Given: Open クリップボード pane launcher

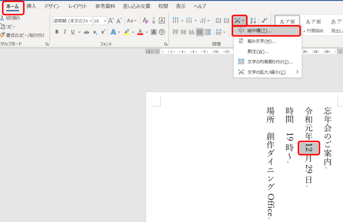Looking at the screenshot, I should tap(47, 44).
